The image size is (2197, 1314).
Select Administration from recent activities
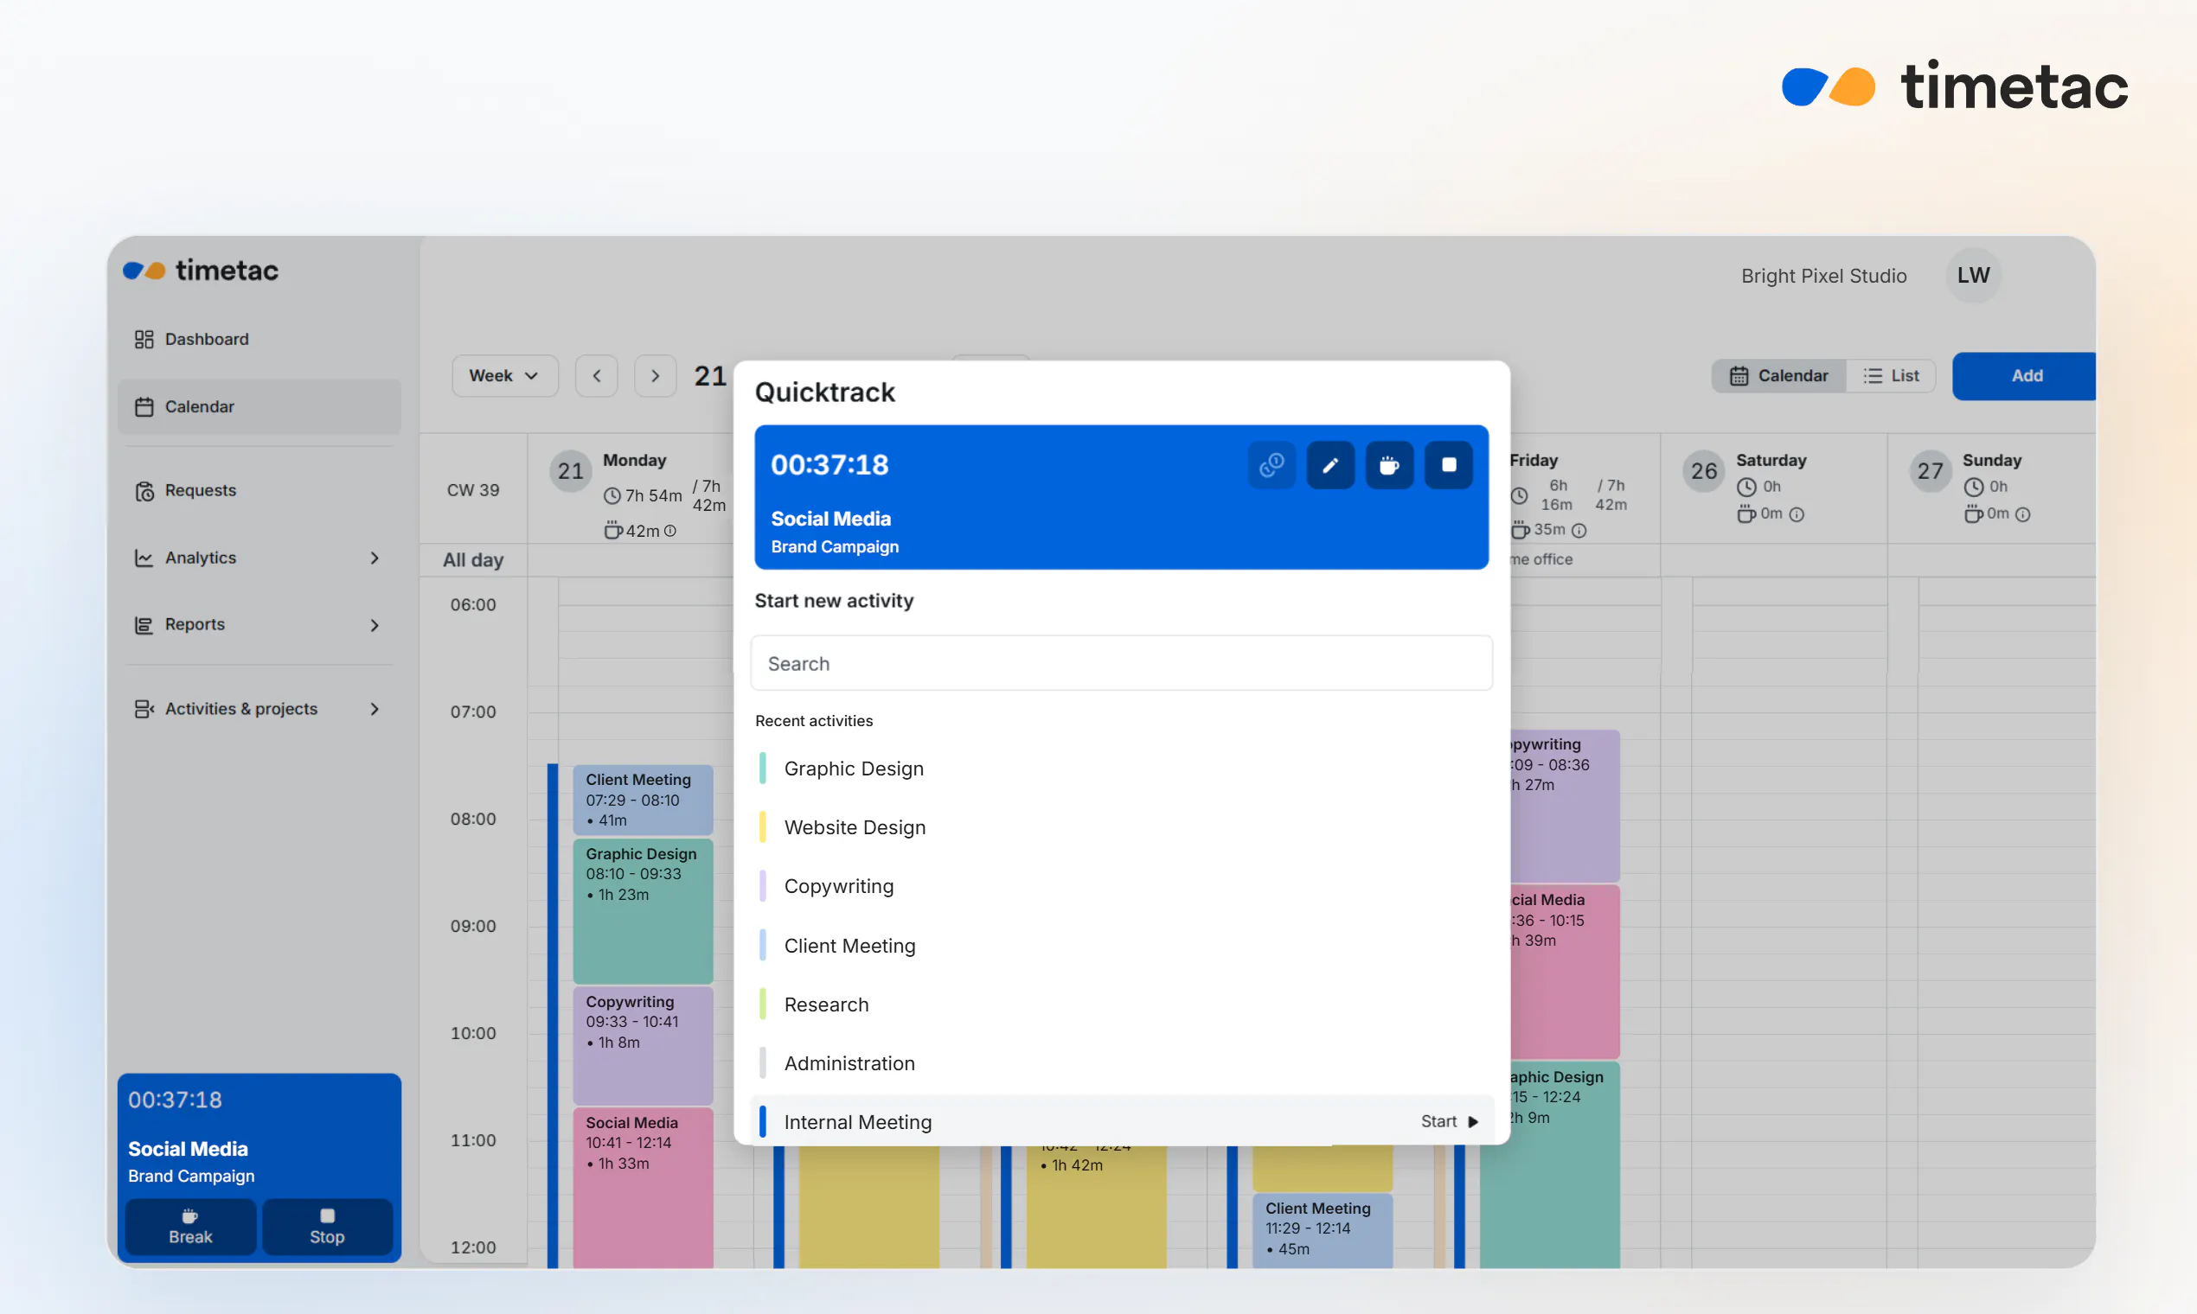pos(1121,1063)
